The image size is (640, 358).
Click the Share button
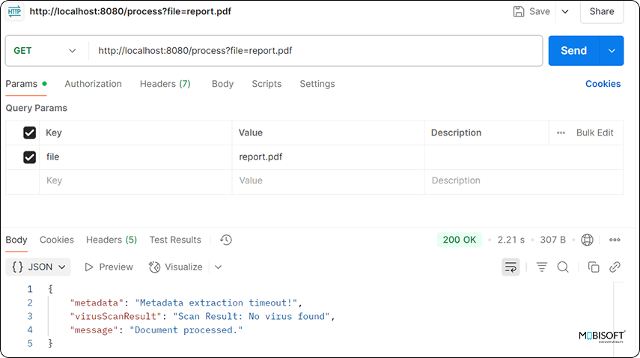coord(602,11)
